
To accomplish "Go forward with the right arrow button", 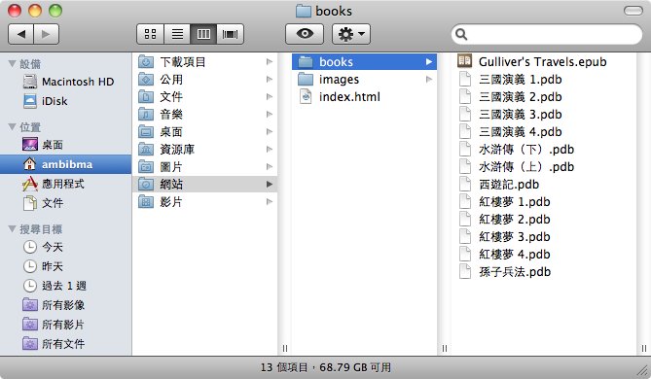I will (x=46, y=34).
